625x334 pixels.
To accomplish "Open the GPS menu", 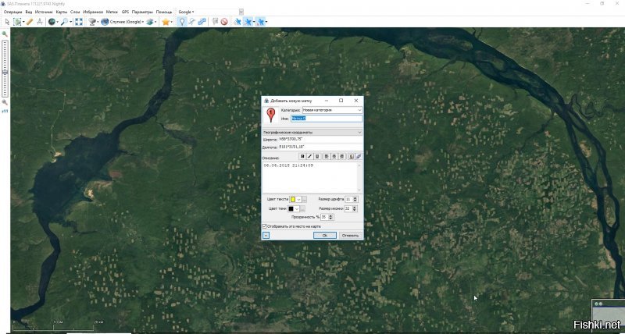I will [x=125, y=12].
